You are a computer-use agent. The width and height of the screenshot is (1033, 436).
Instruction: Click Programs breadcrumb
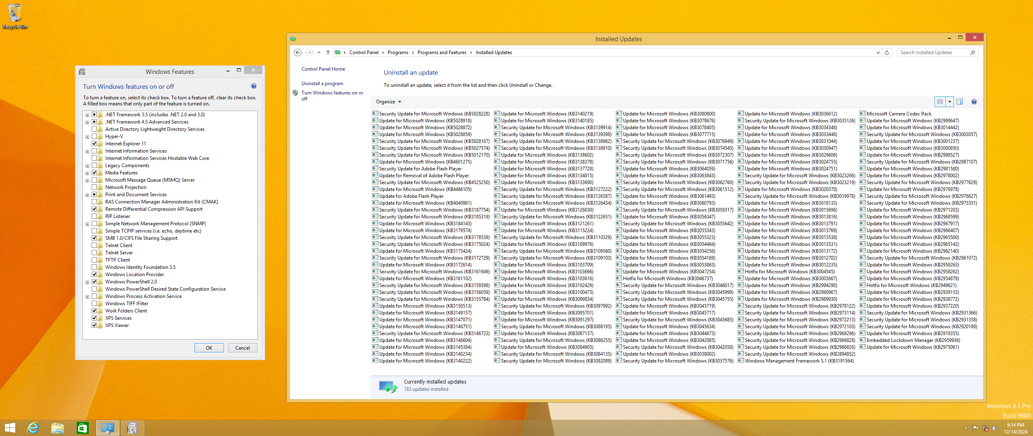pos(398,52)
